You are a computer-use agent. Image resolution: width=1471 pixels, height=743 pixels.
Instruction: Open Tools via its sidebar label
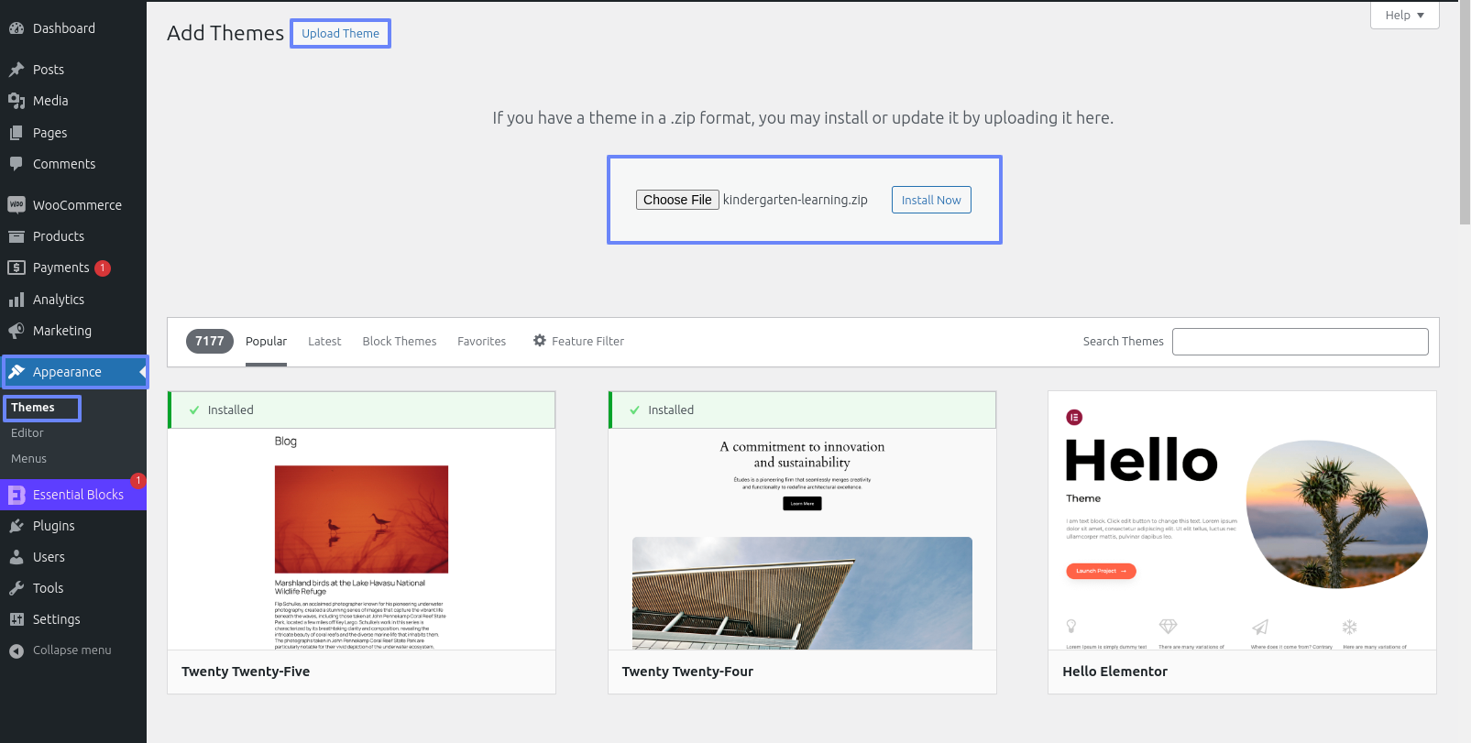point(49,588)
